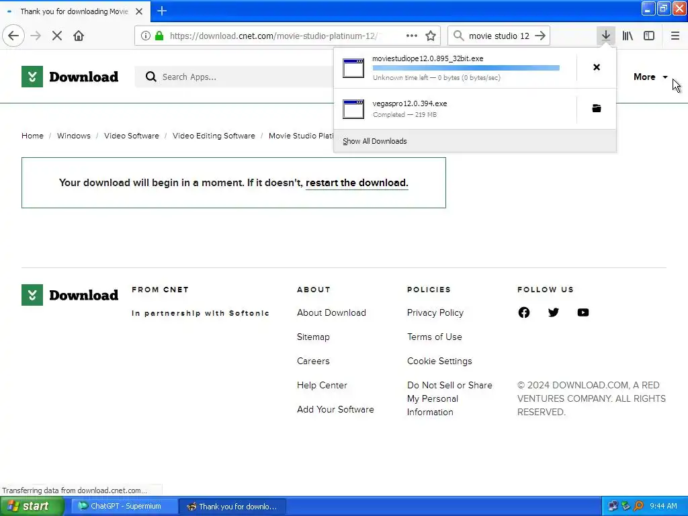Click header Download green logo icon
The height and width of the screenshot is (516, 688).
pos(32,77)
